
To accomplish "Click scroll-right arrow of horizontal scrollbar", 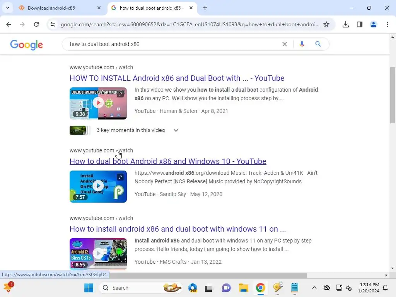I will point(386,275).
